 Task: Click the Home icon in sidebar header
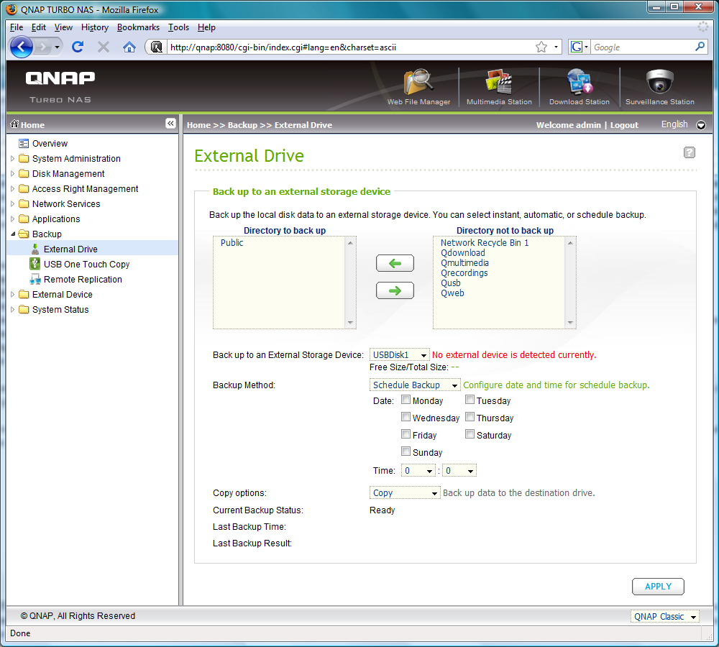[x=14, y=124]
